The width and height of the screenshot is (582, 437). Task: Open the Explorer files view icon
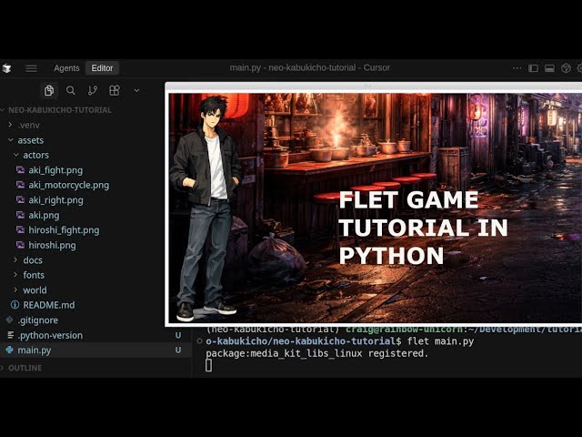pyautogui.click(x=49, y=90)
